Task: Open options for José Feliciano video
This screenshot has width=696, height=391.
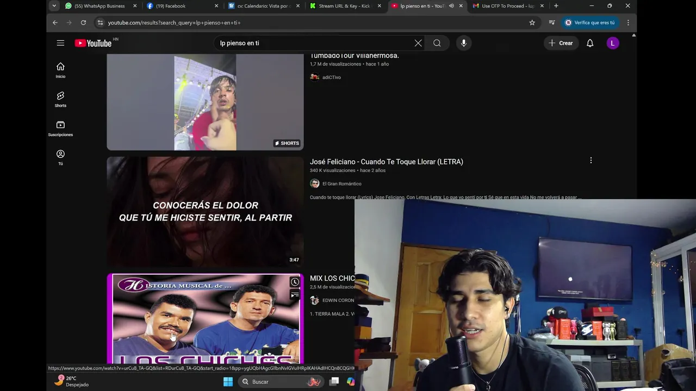Action: [591, 160]
